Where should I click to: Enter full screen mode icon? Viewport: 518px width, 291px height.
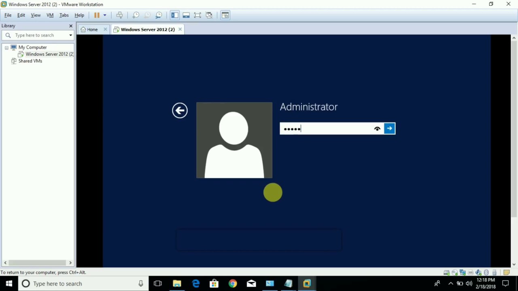[197, 15]
